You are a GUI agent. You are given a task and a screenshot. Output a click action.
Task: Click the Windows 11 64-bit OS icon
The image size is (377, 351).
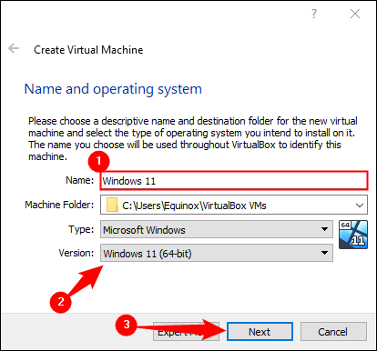click(x=353, y=235)
